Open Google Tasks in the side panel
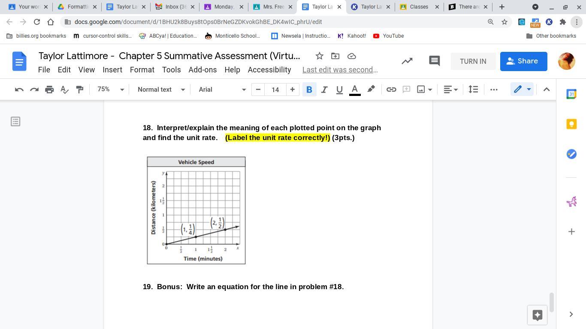586x329 pixels. [x=571, y=154]
